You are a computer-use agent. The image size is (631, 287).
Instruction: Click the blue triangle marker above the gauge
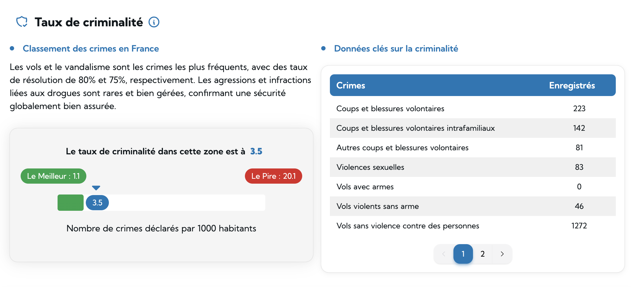click(96, 187)
